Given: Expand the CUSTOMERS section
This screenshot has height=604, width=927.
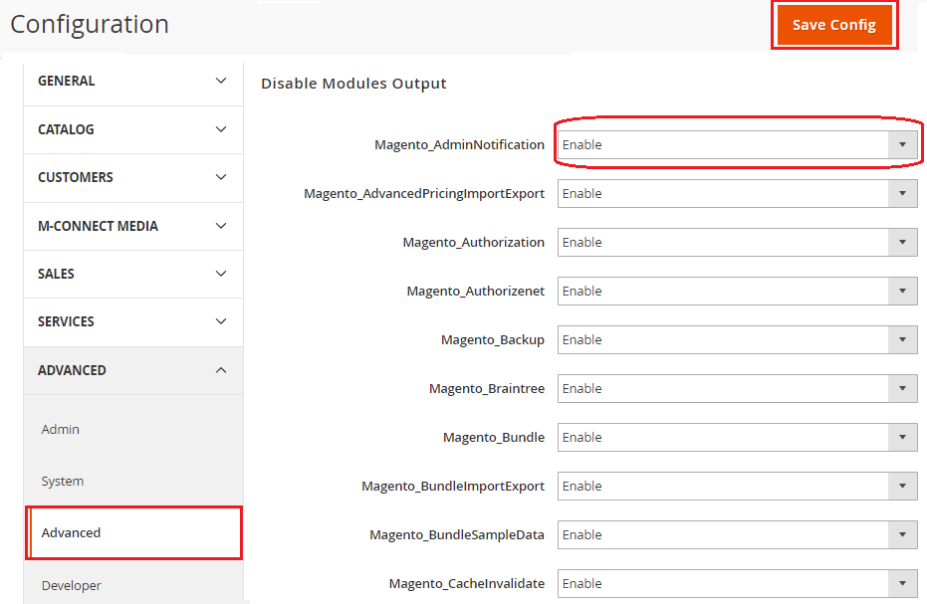Looking at the screenshot, I should [x=132, y=177].
